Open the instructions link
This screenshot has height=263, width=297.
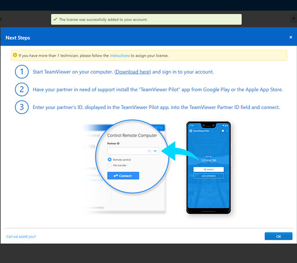[x=120, y=56]
